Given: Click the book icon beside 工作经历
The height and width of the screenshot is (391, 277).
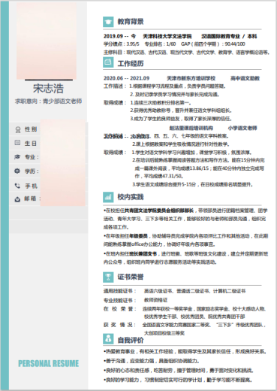Looking at the screenshot, I should (108, 62).
